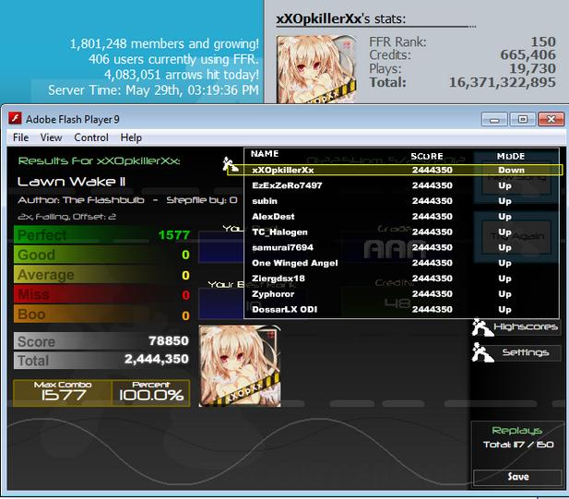The height and width of the screenshot is (499, 569).
Task: Click the avatar in xXOpkillerXx's stats panel
Action: tap(316, 69)
